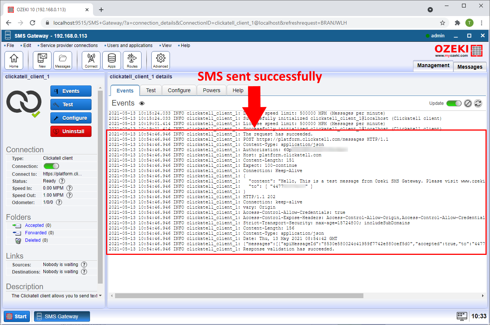The width and height of the screenshot is (490, 325).
Task: Select the Powers tab
Action: (x=212, y=90)
